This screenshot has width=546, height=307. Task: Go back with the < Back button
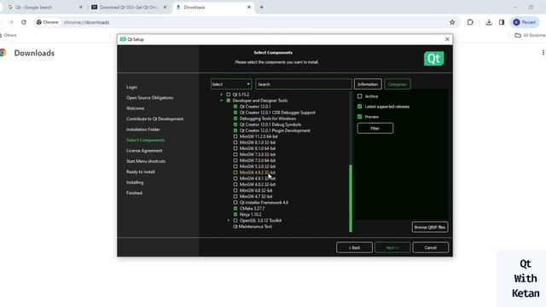[354, 248]
